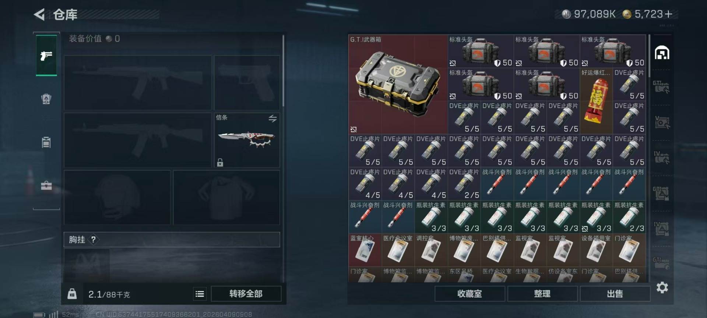707x318 pixels.
Task: Open the safe box briefcase category
Action: [x=46, y=185]
